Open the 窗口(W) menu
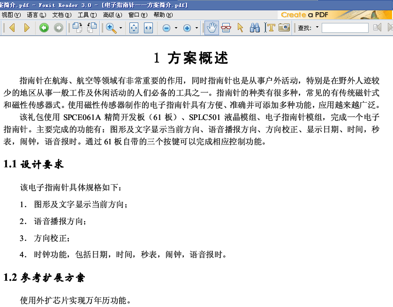Image resolution: width=393 pixels, height=307 pixels. 138,15
